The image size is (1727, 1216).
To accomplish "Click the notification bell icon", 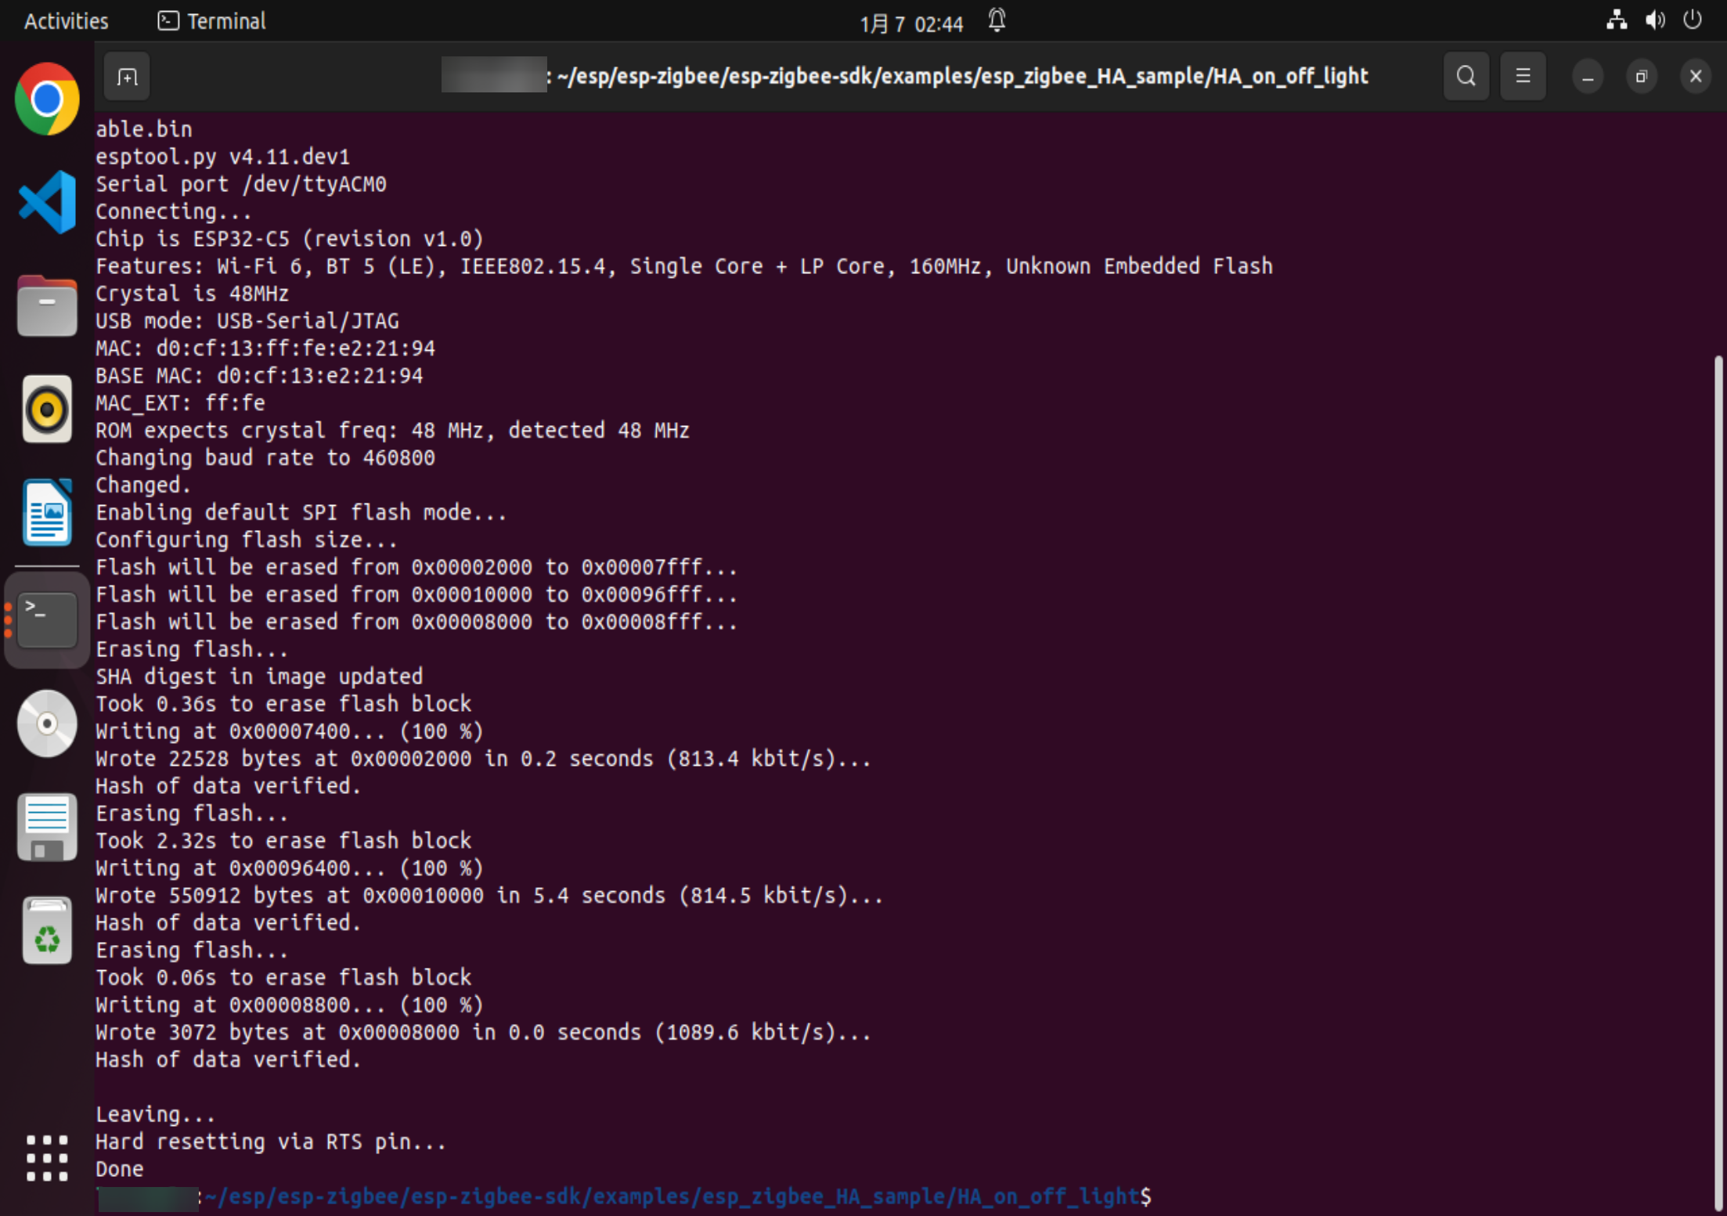I will click(996, 20).
